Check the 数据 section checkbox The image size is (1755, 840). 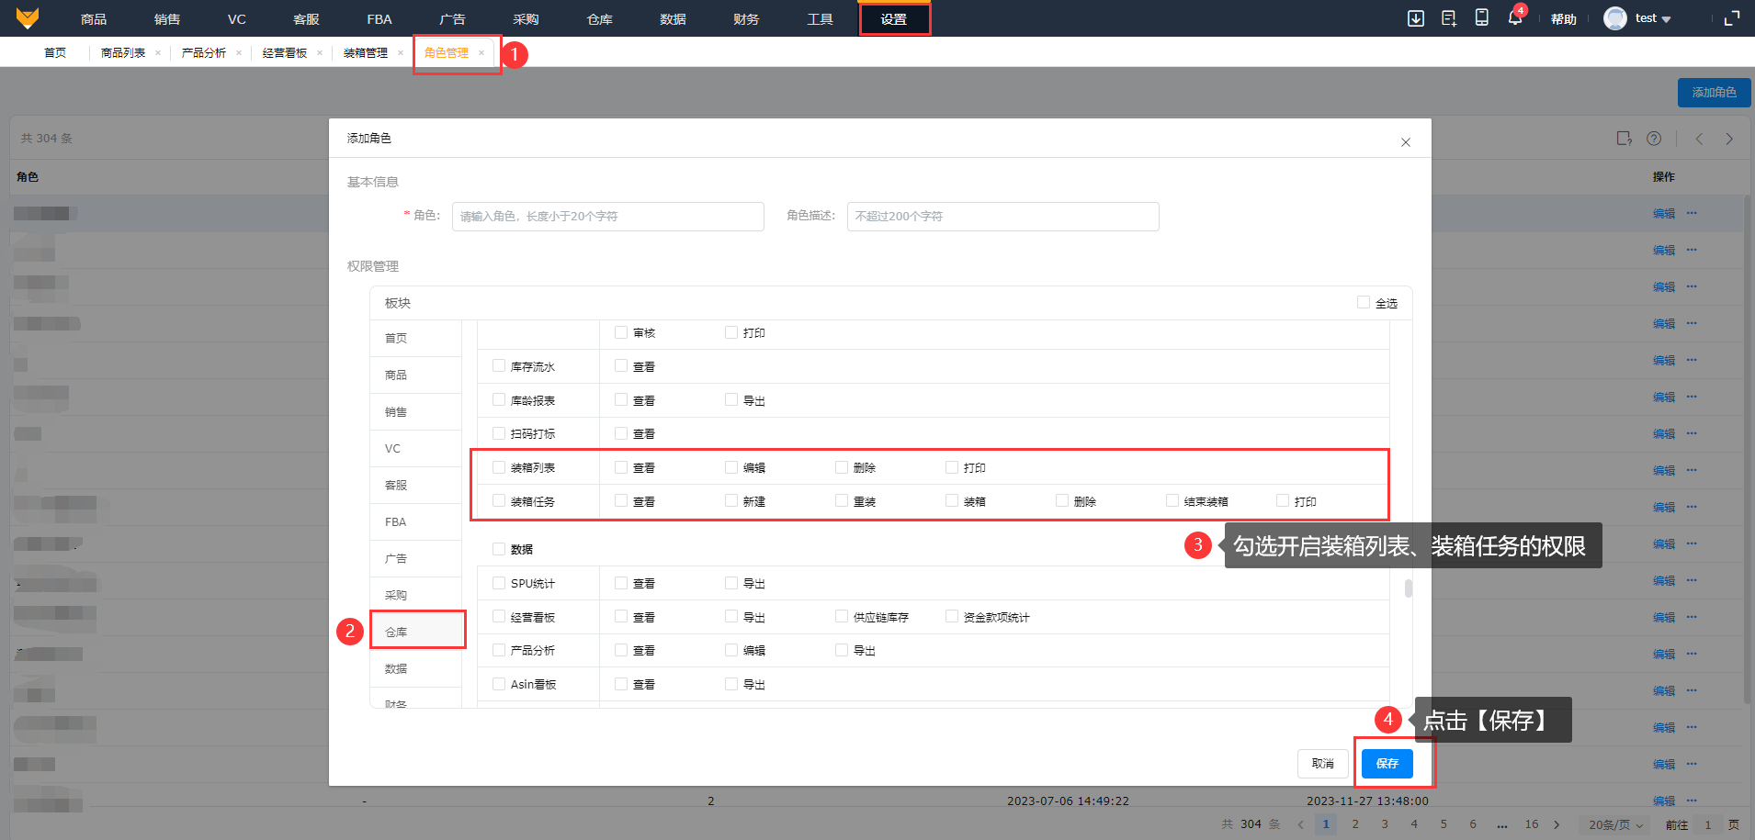coord(499,549)
